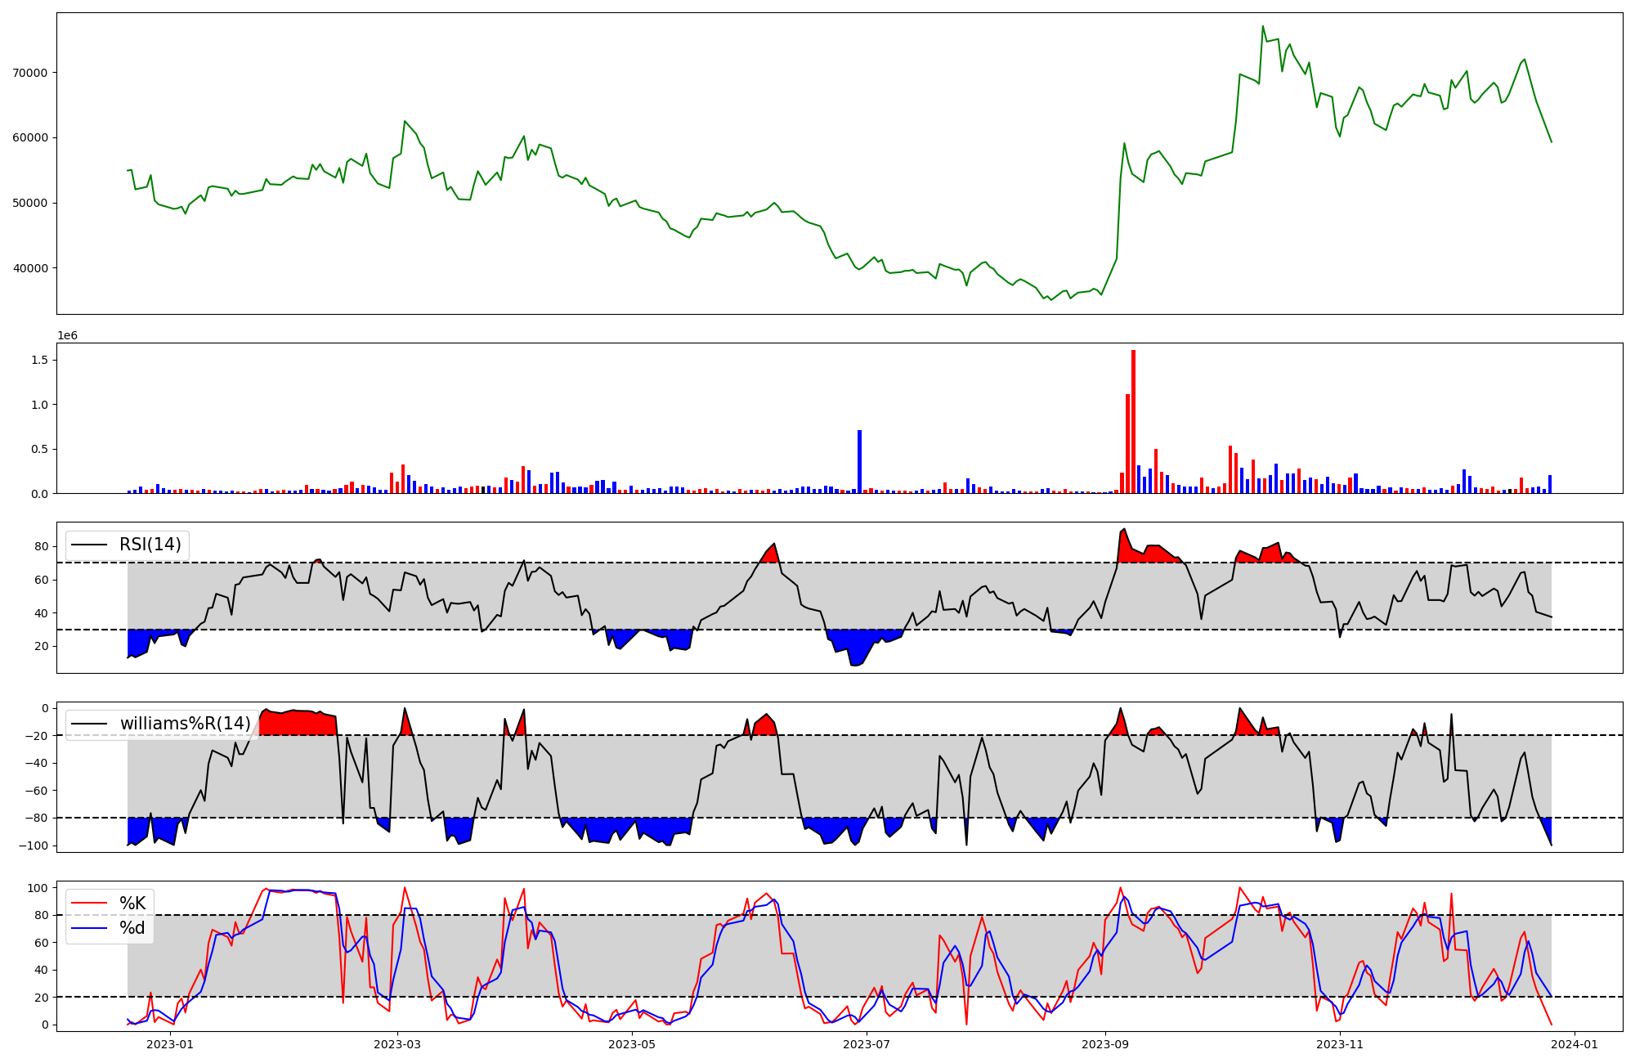Screen dimensions: 1635x1063
Task: Select the 2023-11 date tick label
Action: pos(1341,1044)
